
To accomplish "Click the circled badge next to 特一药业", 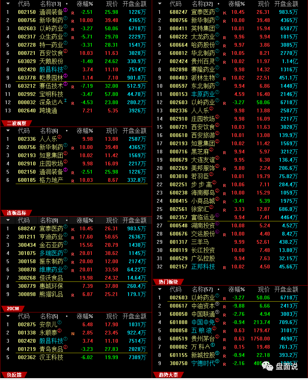I will pyautogui.click(x=65, y=43).
